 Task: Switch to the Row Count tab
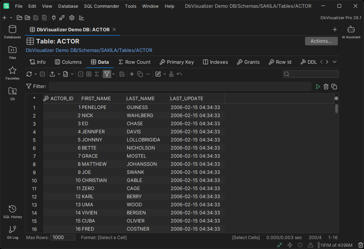[134, 62]
